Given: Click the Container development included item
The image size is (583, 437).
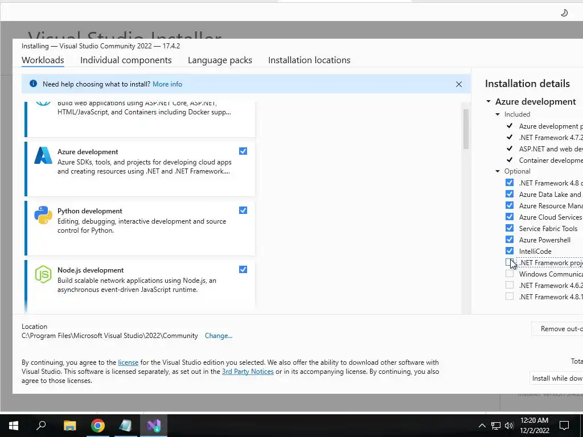Looking at the screenshot, I should (551, 160).
